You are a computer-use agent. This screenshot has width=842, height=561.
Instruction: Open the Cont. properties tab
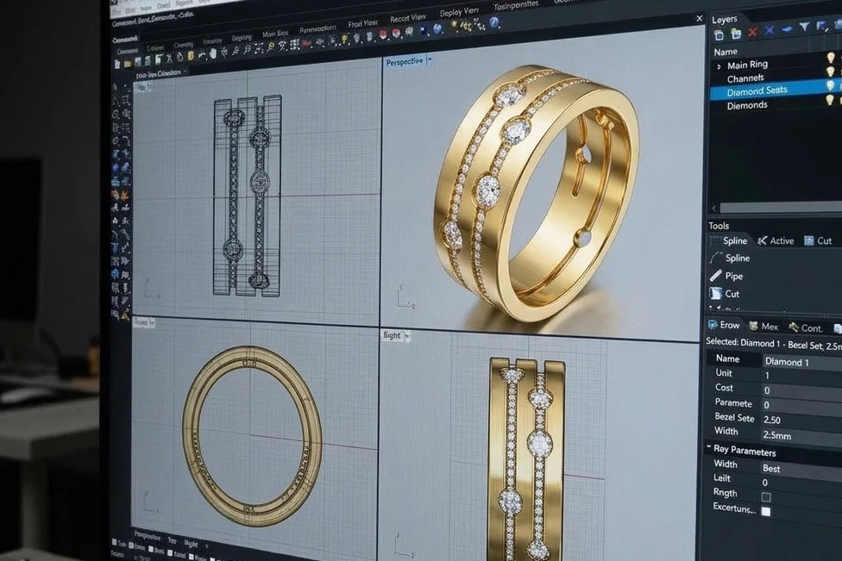pos(806,327)
